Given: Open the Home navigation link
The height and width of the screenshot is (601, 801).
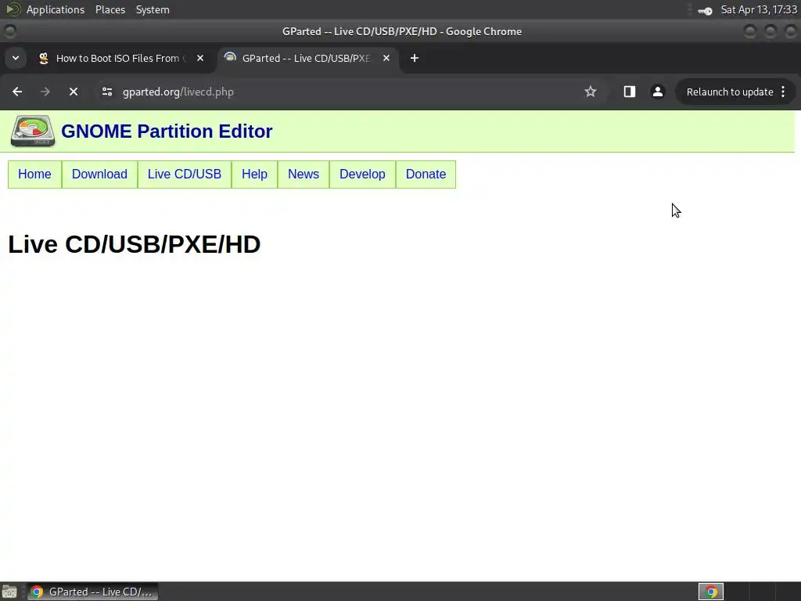Looking at the screenshot, I should 34,175.
